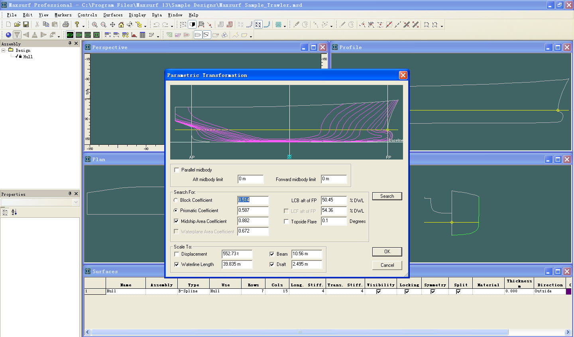
Task: Open the Perspective window icon in toolbar
Action: (70, 35)
